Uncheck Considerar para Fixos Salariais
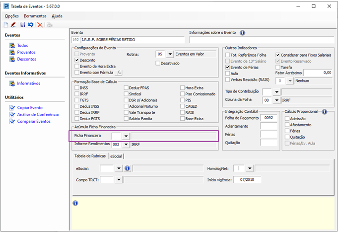340x234 pixels. pos(278,55)
